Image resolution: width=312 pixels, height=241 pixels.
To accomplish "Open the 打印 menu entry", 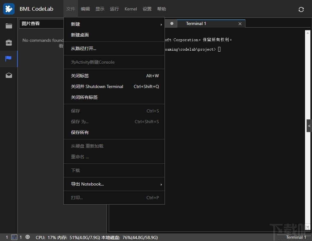I will [77, 197].
